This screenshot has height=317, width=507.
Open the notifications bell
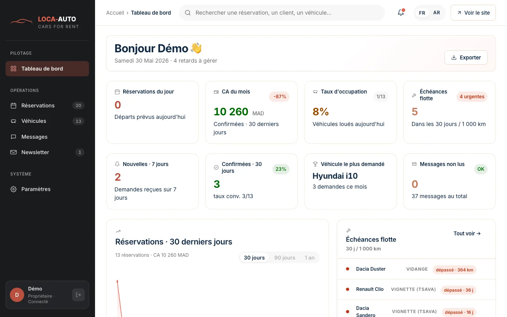tap(401, 13)
